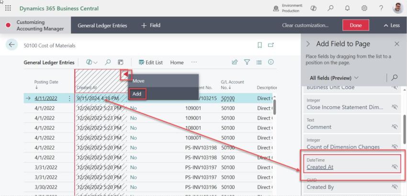Image resolution: width=407 pixels, height=196 pixels.
Task: Click the Description column header
Action: coord(267,87)
